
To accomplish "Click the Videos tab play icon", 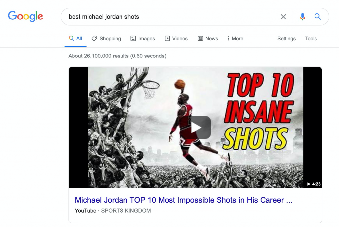I will (x=167, y=38).
